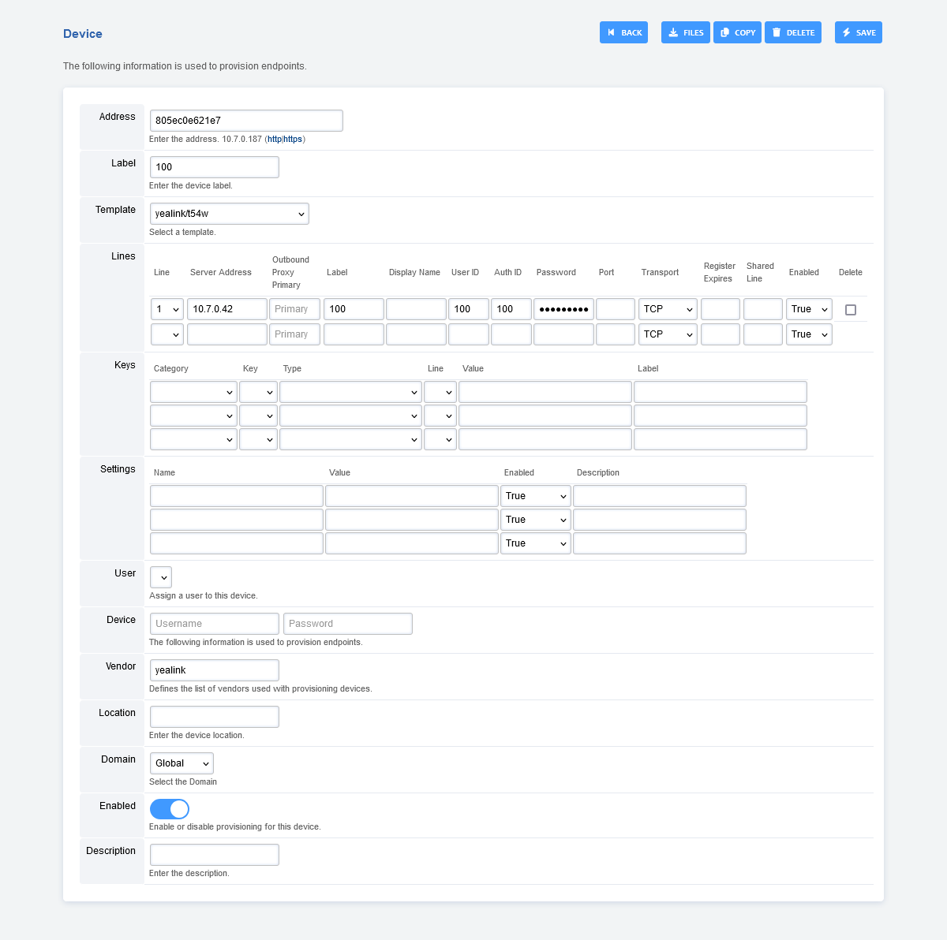
Task: Click the http provisioning link
Action: pos(274,140)
